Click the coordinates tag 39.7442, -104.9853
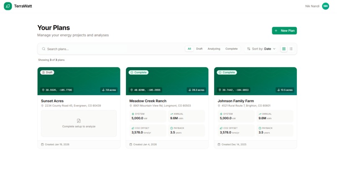This screenshot has height=191, width=337. click(x=234, y=90)
